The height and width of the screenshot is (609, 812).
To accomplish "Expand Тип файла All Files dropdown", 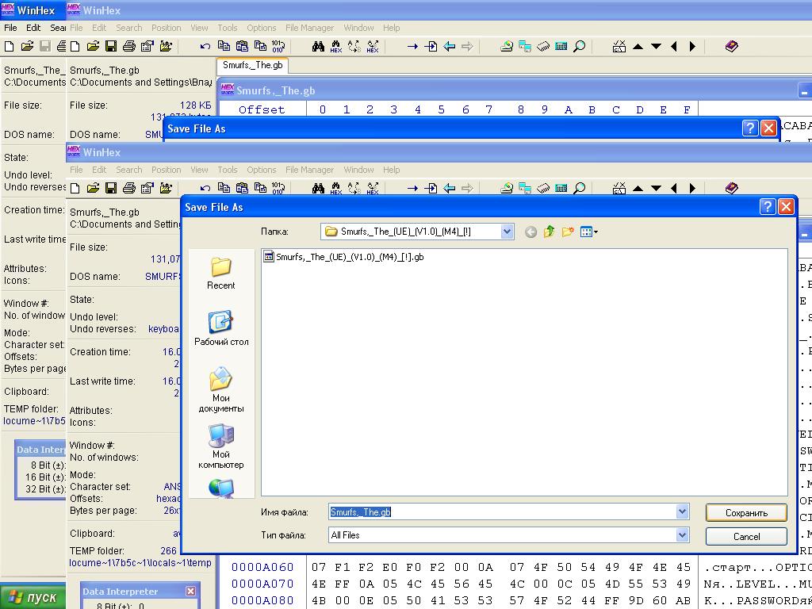I will 682,535.
